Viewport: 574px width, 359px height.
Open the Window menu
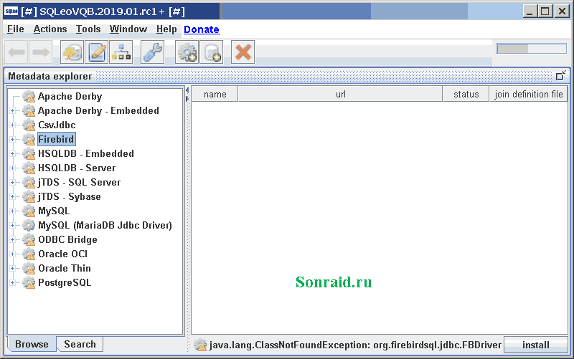coord(128,29)
